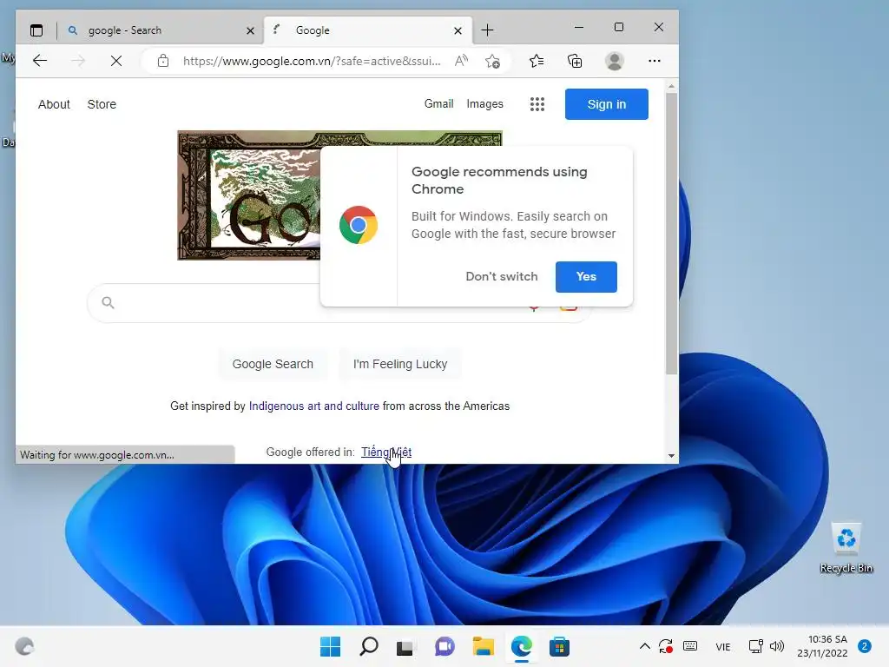The image size is (889, 667).
Task: Click the Chrome logo in the popup
Action: 359,225
